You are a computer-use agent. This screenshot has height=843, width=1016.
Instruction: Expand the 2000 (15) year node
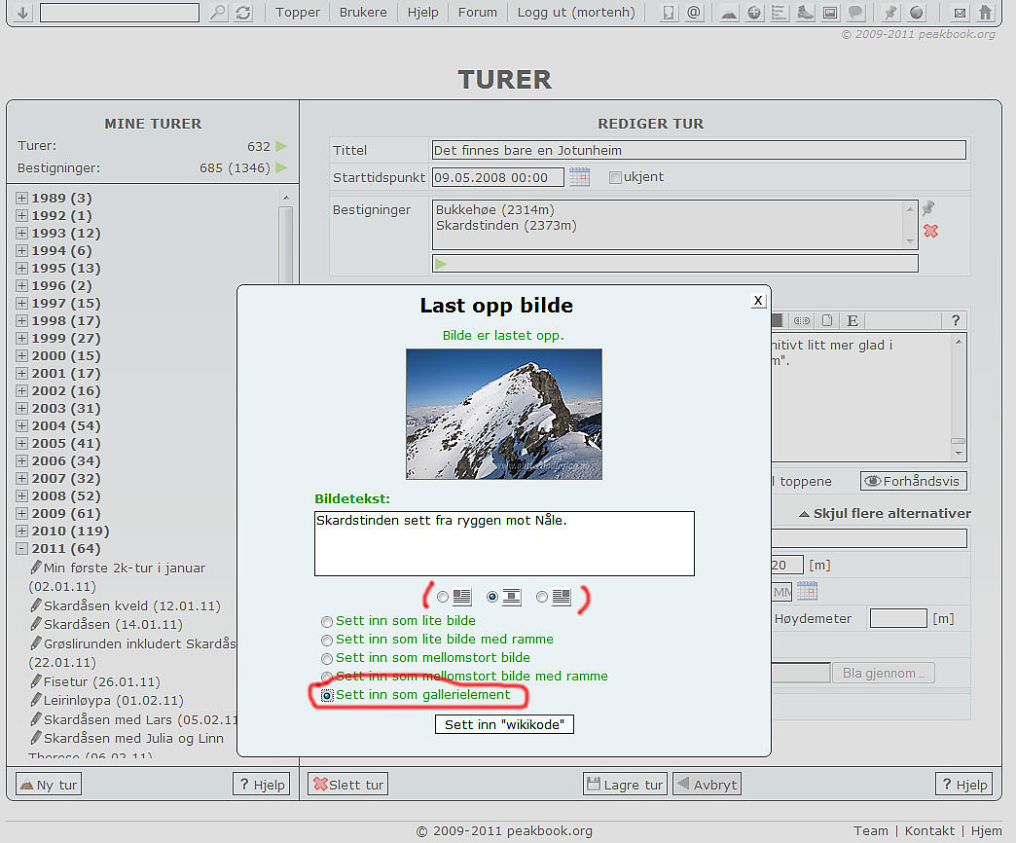pos(21,355)
